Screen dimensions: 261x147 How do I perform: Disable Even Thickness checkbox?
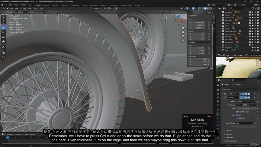coord(237,112)
